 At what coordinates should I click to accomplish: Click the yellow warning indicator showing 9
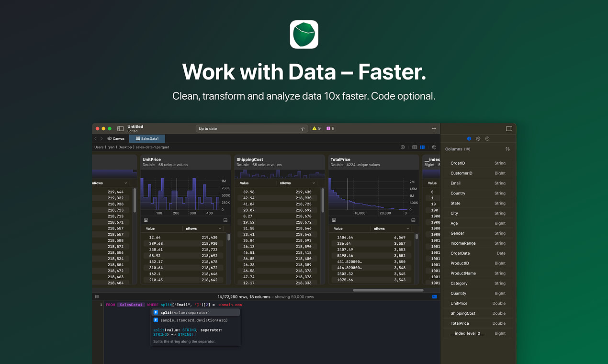point(316,129)
